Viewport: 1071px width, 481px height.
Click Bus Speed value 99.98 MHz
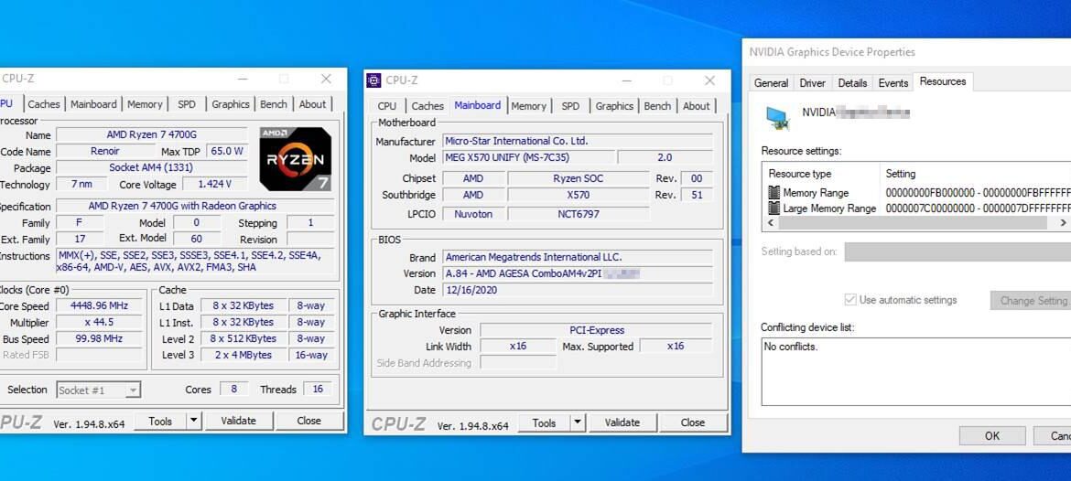click(x=99, y=338)
